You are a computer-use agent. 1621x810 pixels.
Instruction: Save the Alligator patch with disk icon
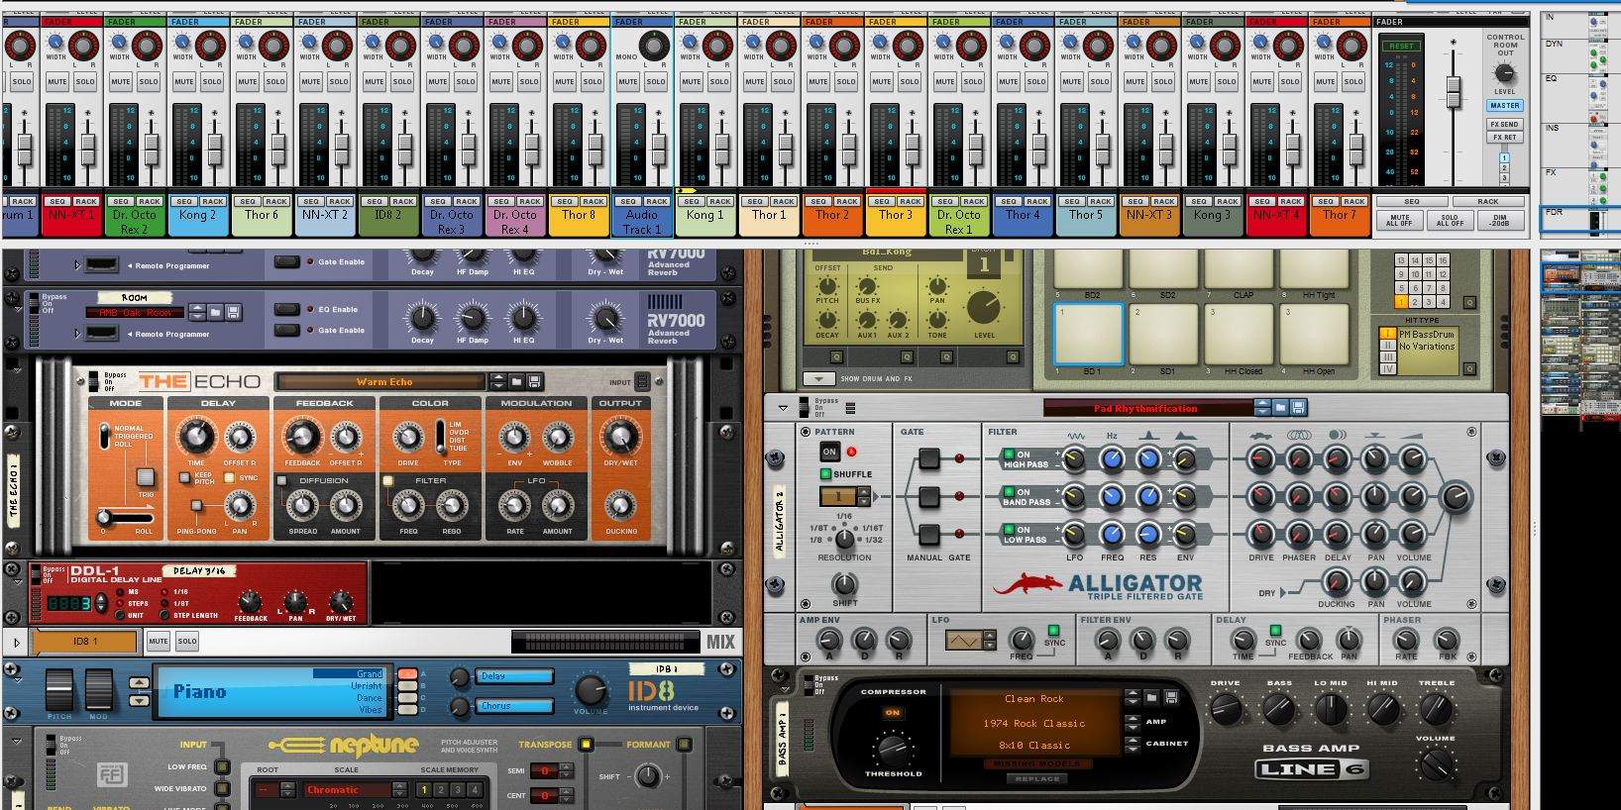tap(1298, 407)
